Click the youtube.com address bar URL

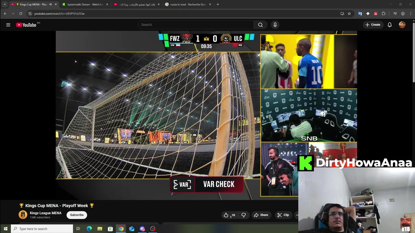(x=59, y=14)
